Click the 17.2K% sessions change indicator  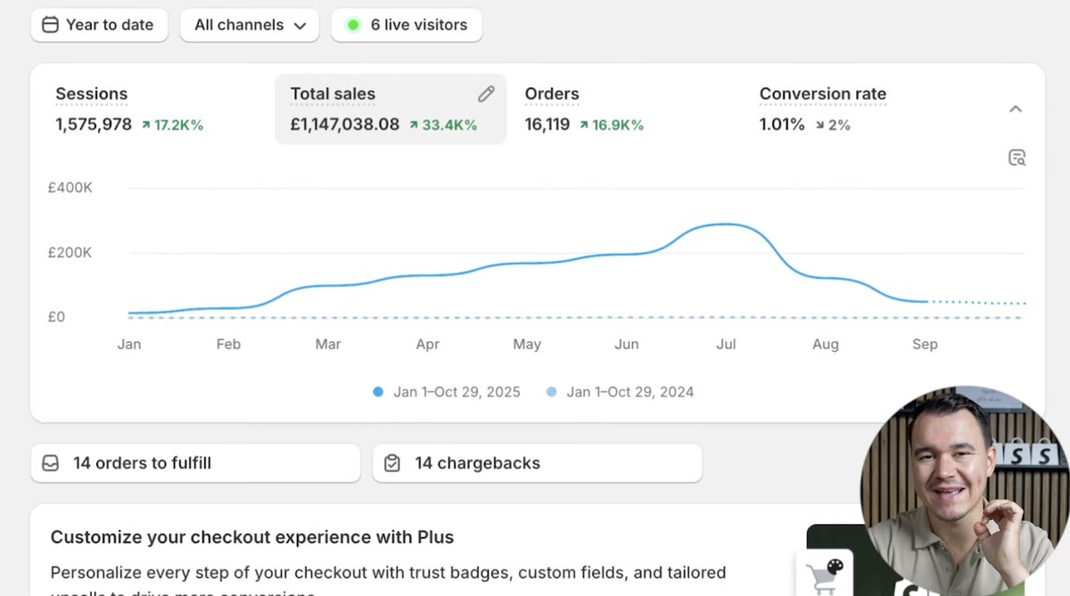[172, 126]
